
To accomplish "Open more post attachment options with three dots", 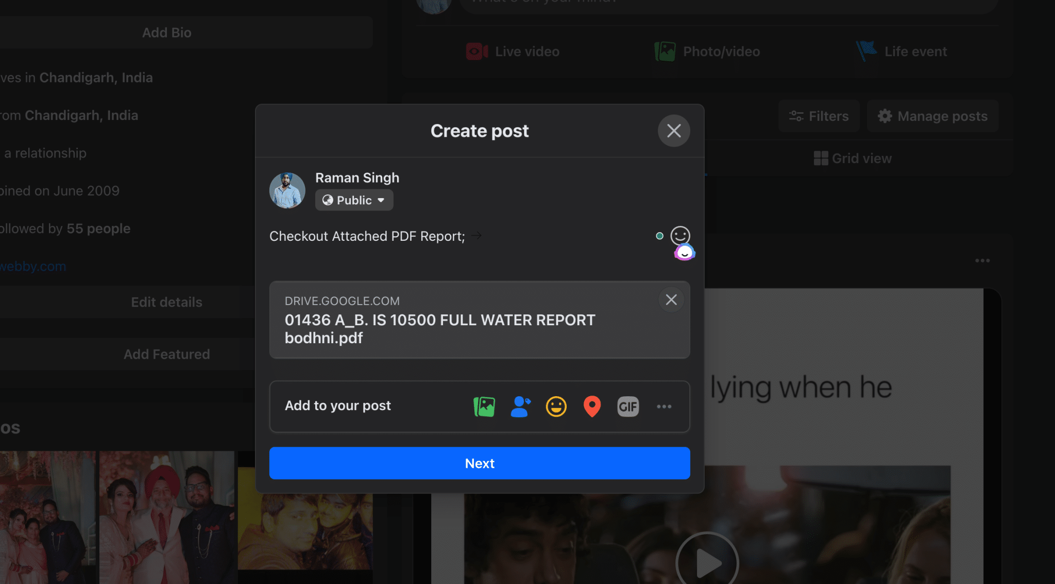I will tap(664, 406).
